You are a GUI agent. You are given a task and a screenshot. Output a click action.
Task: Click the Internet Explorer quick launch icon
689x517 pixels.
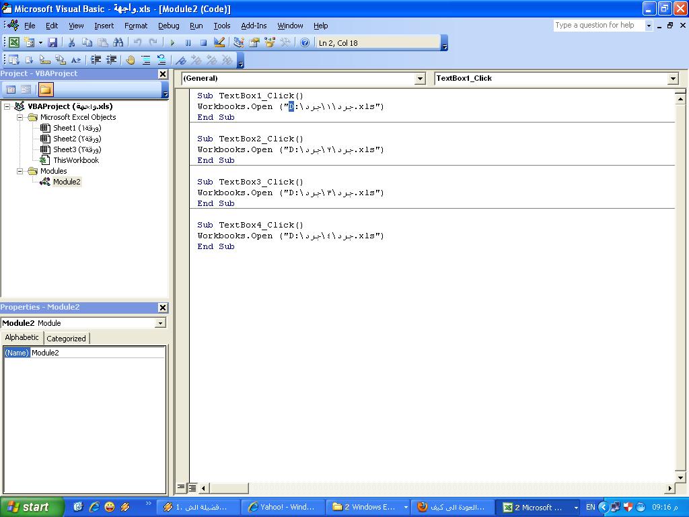[94, 507]
